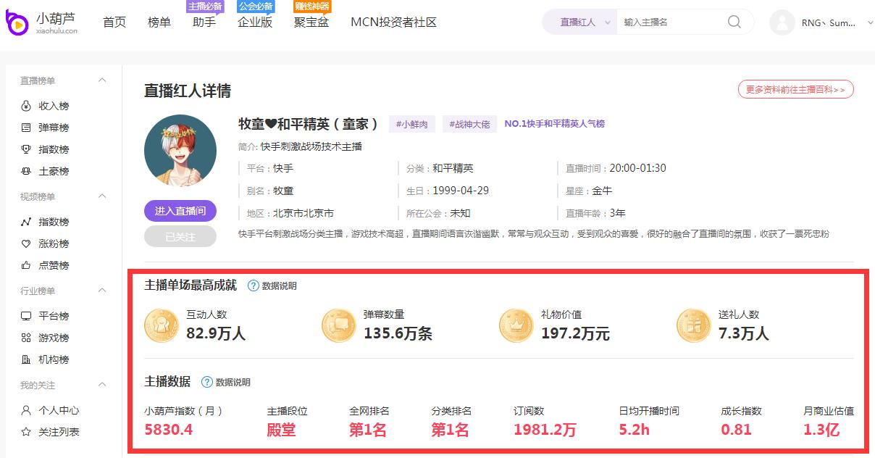Screen dimensions: 875x458
Task: Click the 收入榜 money bag icon
Action: [x=26, y=106]
